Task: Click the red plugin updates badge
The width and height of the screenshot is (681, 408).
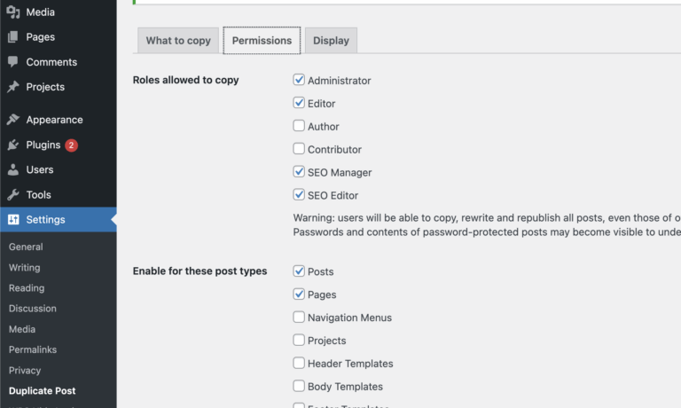Action: 71,145
